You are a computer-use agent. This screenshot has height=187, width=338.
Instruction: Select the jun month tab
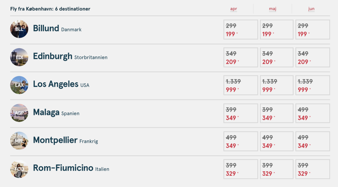coord(311,9)
